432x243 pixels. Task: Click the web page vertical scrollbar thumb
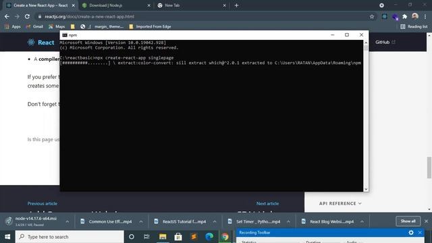429,167
